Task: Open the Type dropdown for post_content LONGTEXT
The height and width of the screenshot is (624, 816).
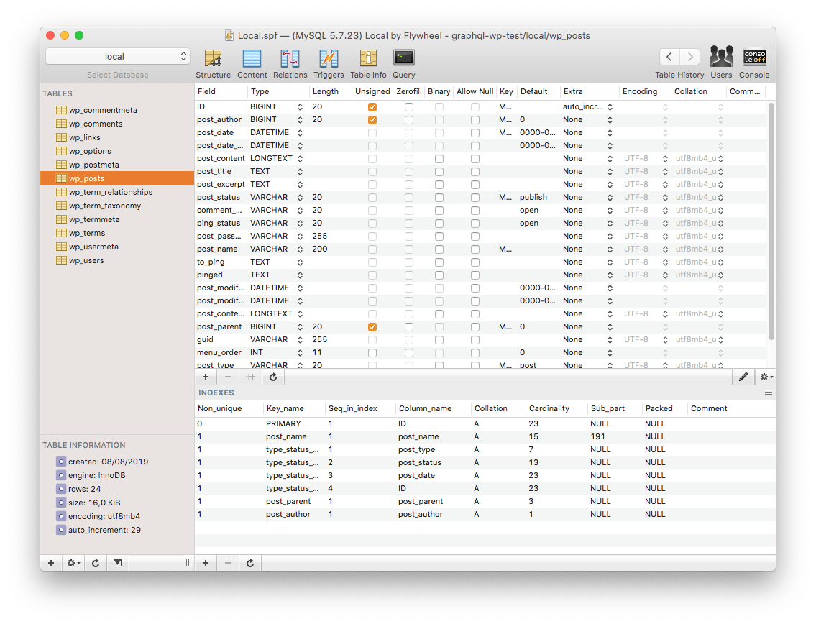Action: pos(301,158)
